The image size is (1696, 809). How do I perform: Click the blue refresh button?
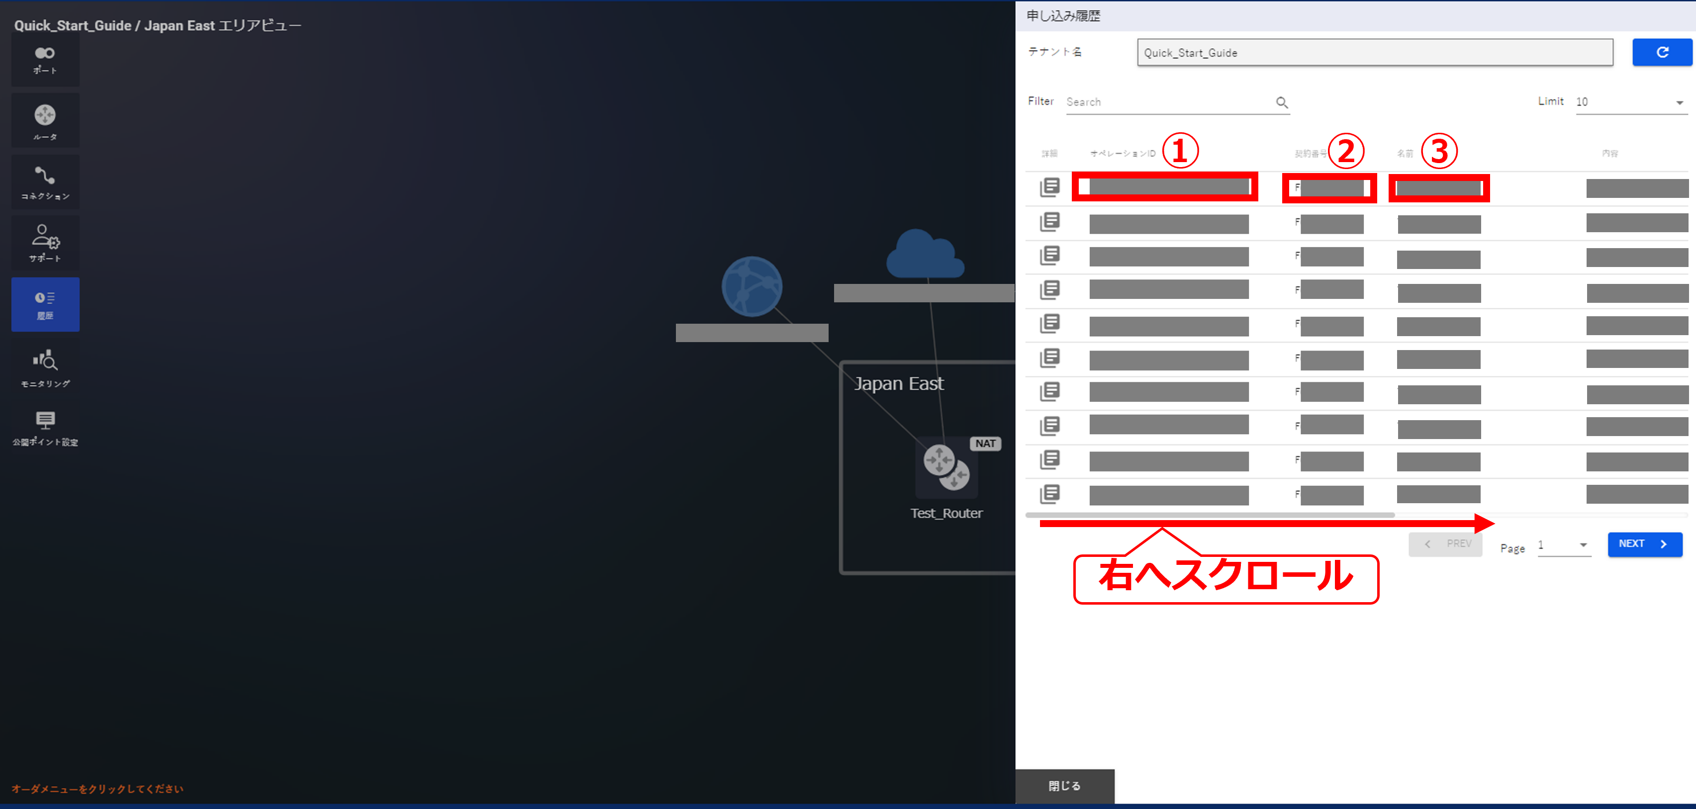[1661, 52]
